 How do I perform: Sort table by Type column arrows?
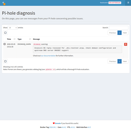click(30, 39)
